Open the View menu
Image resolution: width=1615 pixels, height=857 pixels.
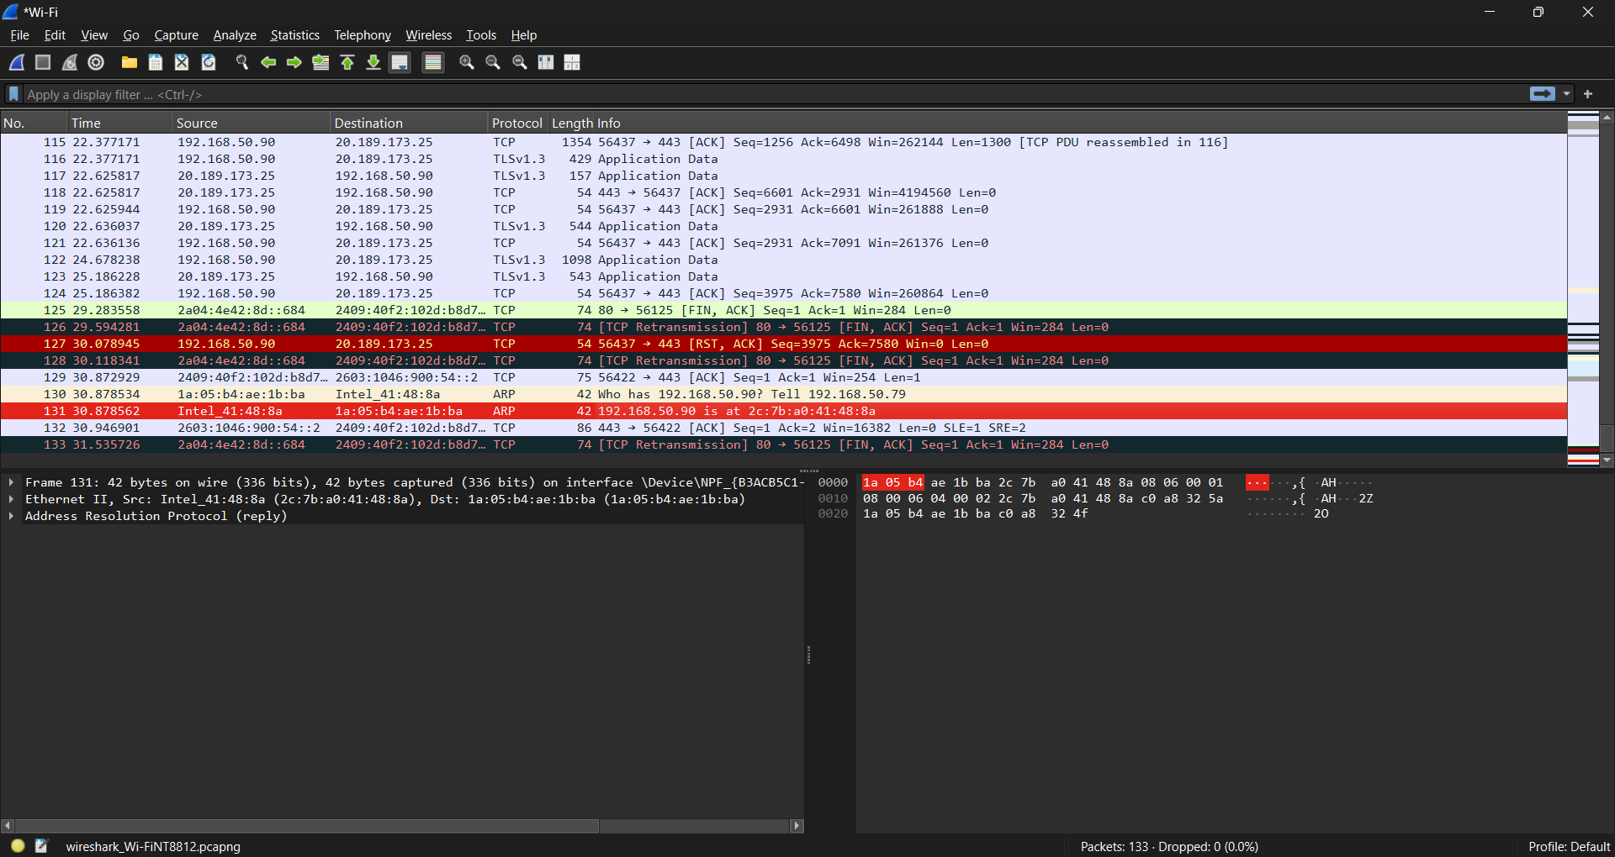[x=94, y=35]
